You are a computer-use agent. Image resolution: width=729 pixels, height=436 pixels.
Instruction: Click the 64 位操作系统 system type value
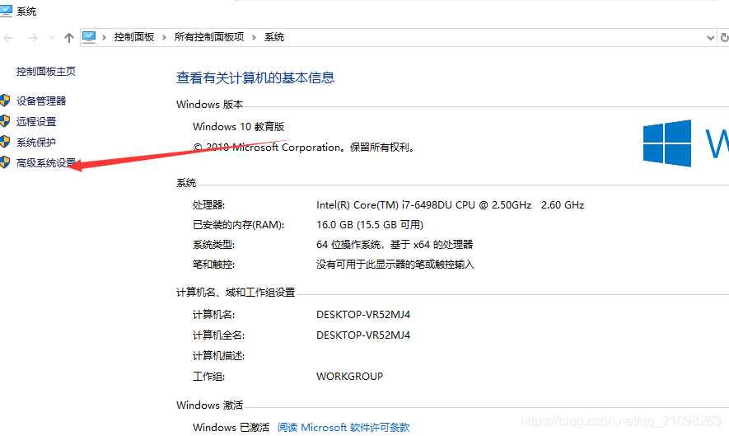(395, 244)
